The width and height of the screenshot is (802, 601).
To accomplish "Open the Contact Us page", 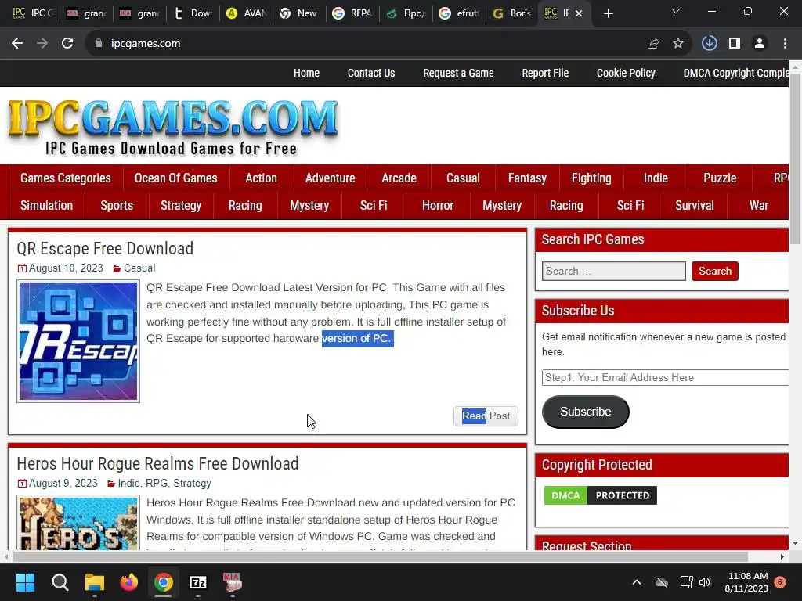I will [370, 73].
